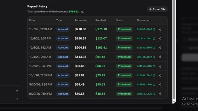The width and height of the screenshot is (198, 111).
Task: Open transaction hash 0xb9ca…14cc
Action: coord(144,38)
